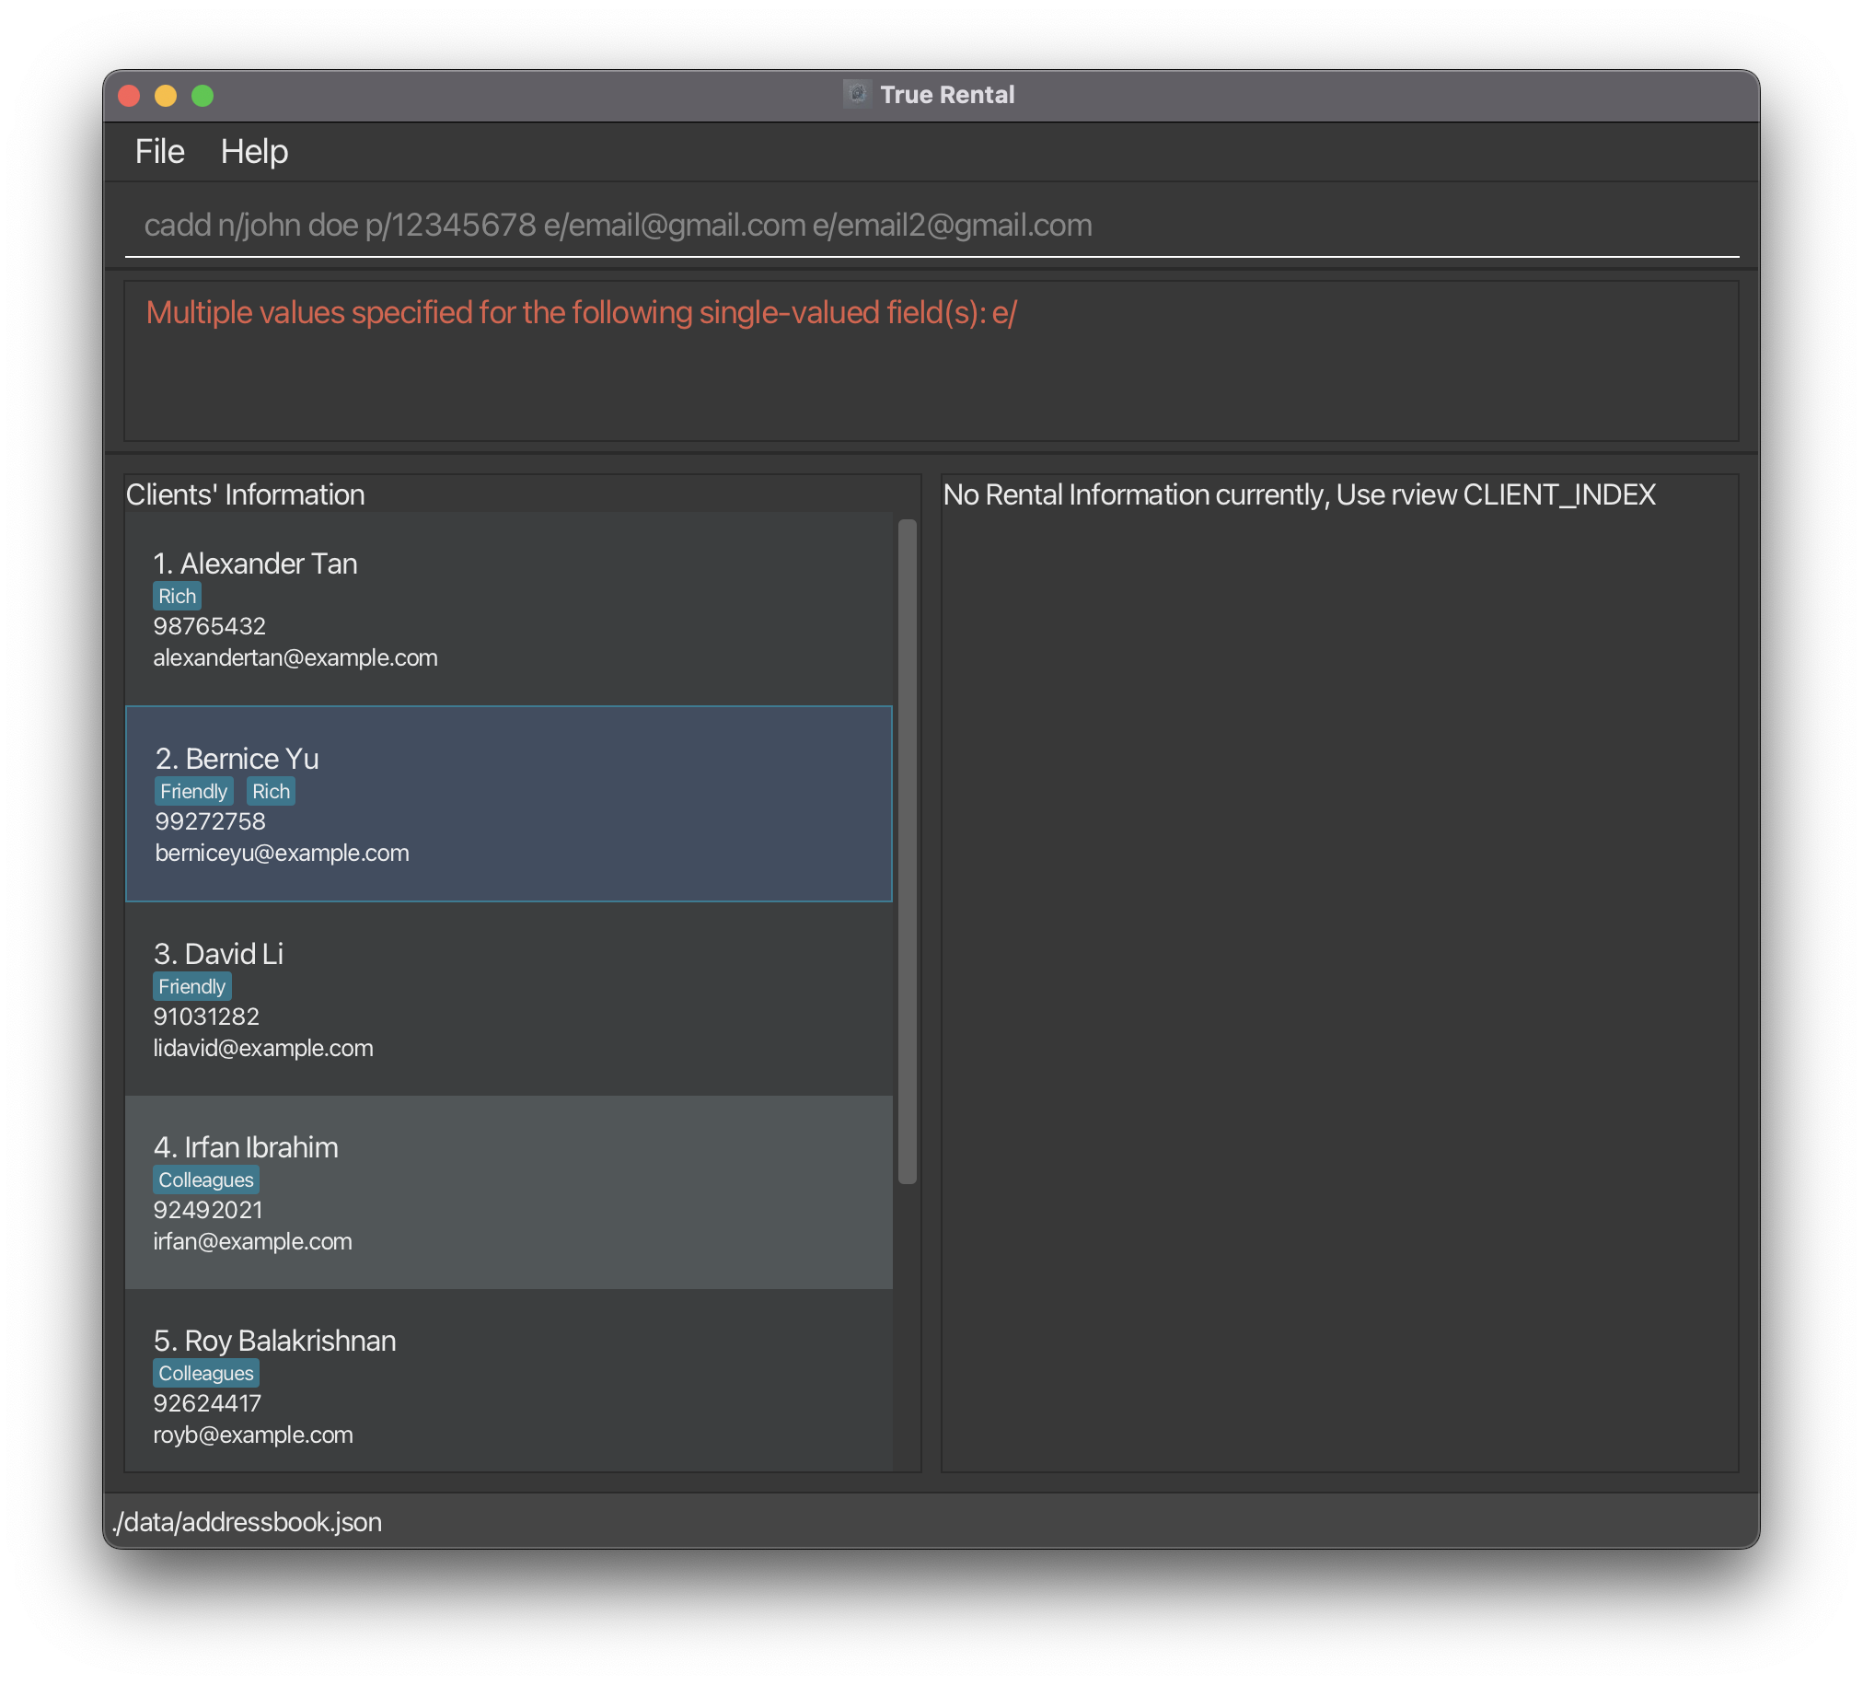Click the File menu
The image size is (1863, 1685).
[x=157, y=151]
